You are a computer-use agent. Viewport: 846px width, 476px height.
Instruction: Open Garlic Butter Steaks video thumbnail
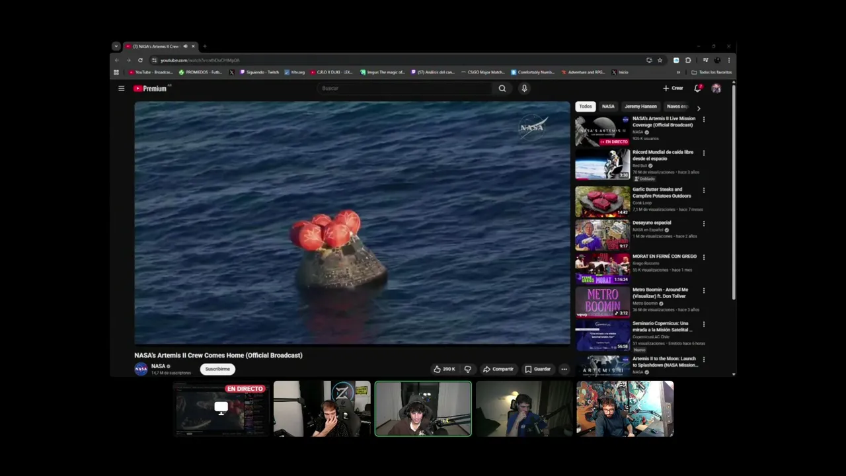[602, 202]
